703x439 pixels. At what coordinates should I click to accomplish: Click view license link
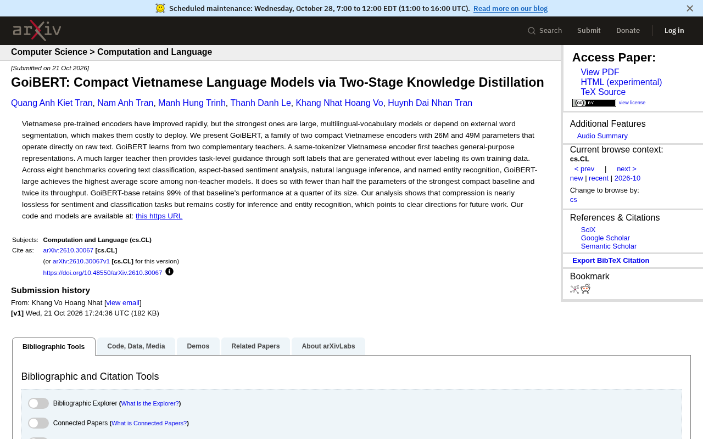coord(632,103)
